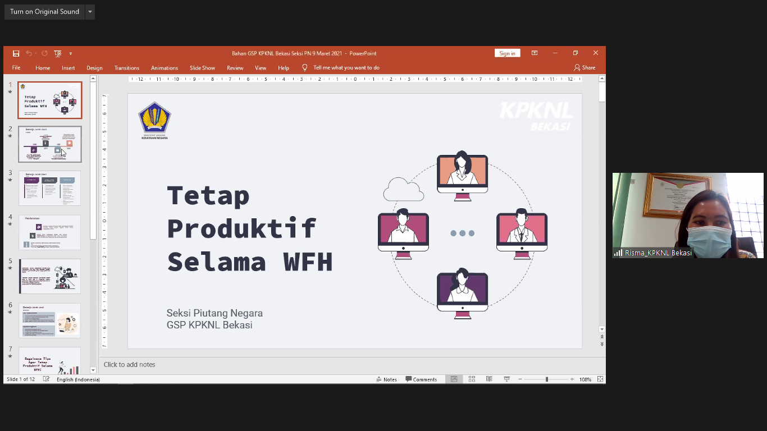Click zoom in plus button
This screenshot has width=767, height=431.
[572, 379]
